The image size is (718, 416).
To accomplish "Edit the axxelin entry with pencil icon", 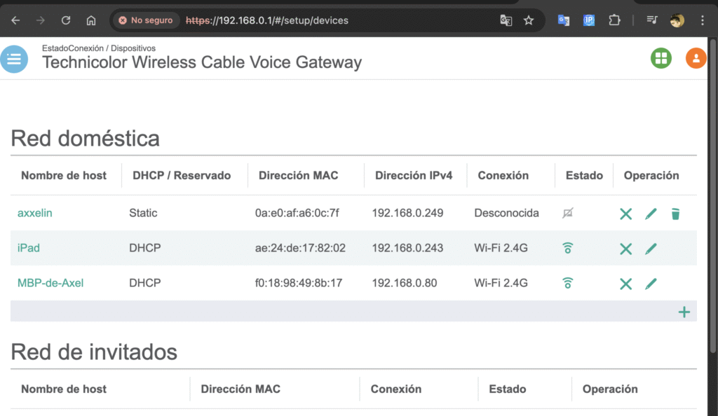I will [x=651, y=214].
